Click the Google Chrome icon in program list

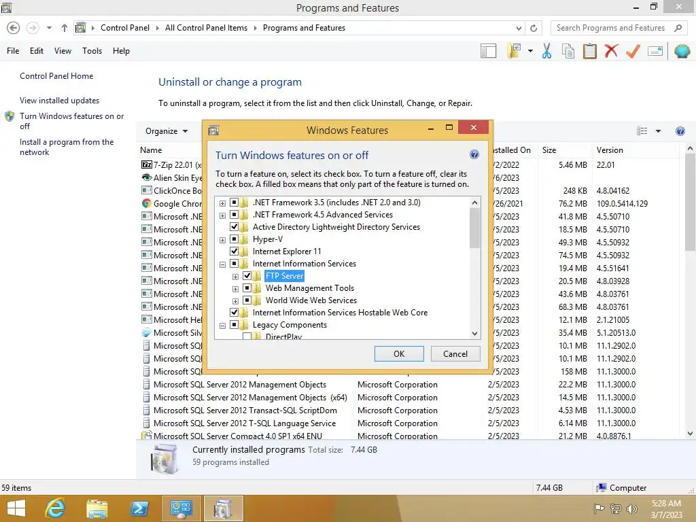[x=147, y=203]
